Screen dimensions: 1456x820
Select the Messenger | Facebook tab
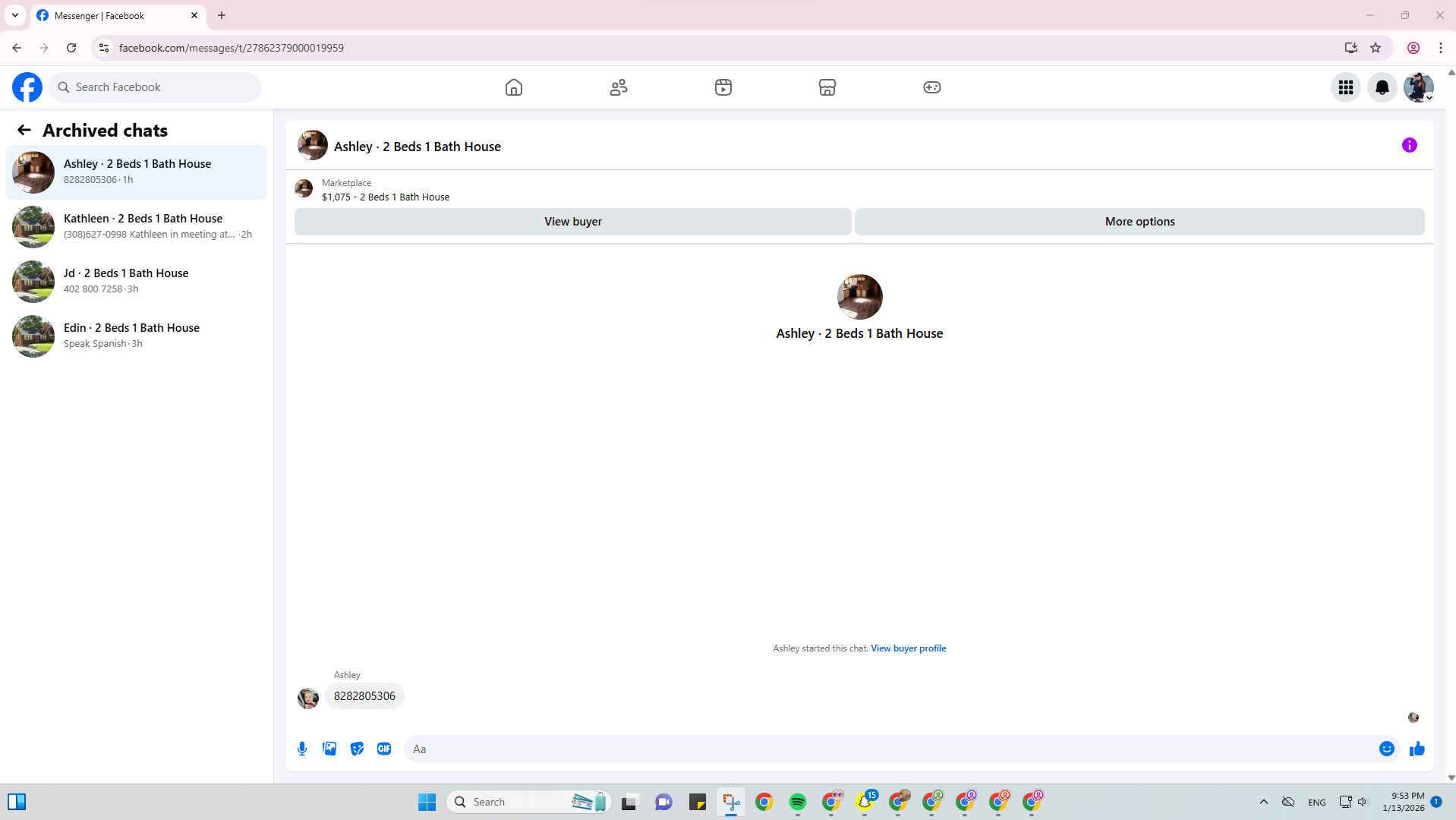coord(118,15)
